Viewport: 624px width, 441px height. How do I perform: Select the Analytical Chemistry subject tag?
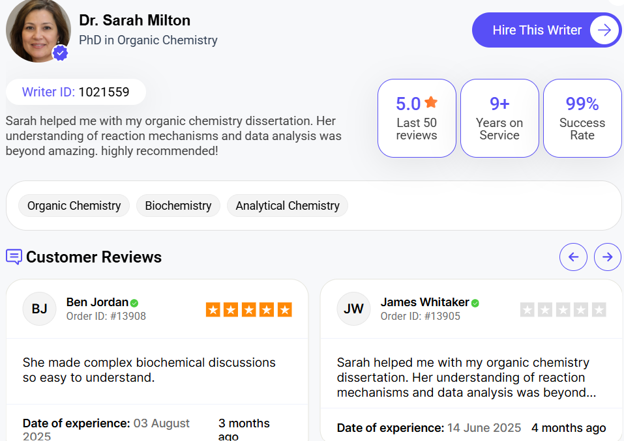coord(288,206)
